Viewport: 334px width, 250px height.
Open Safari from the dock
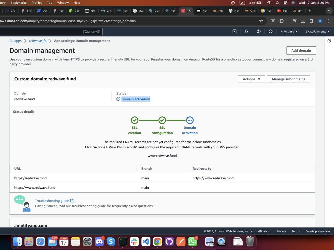[x=40, y=242]
